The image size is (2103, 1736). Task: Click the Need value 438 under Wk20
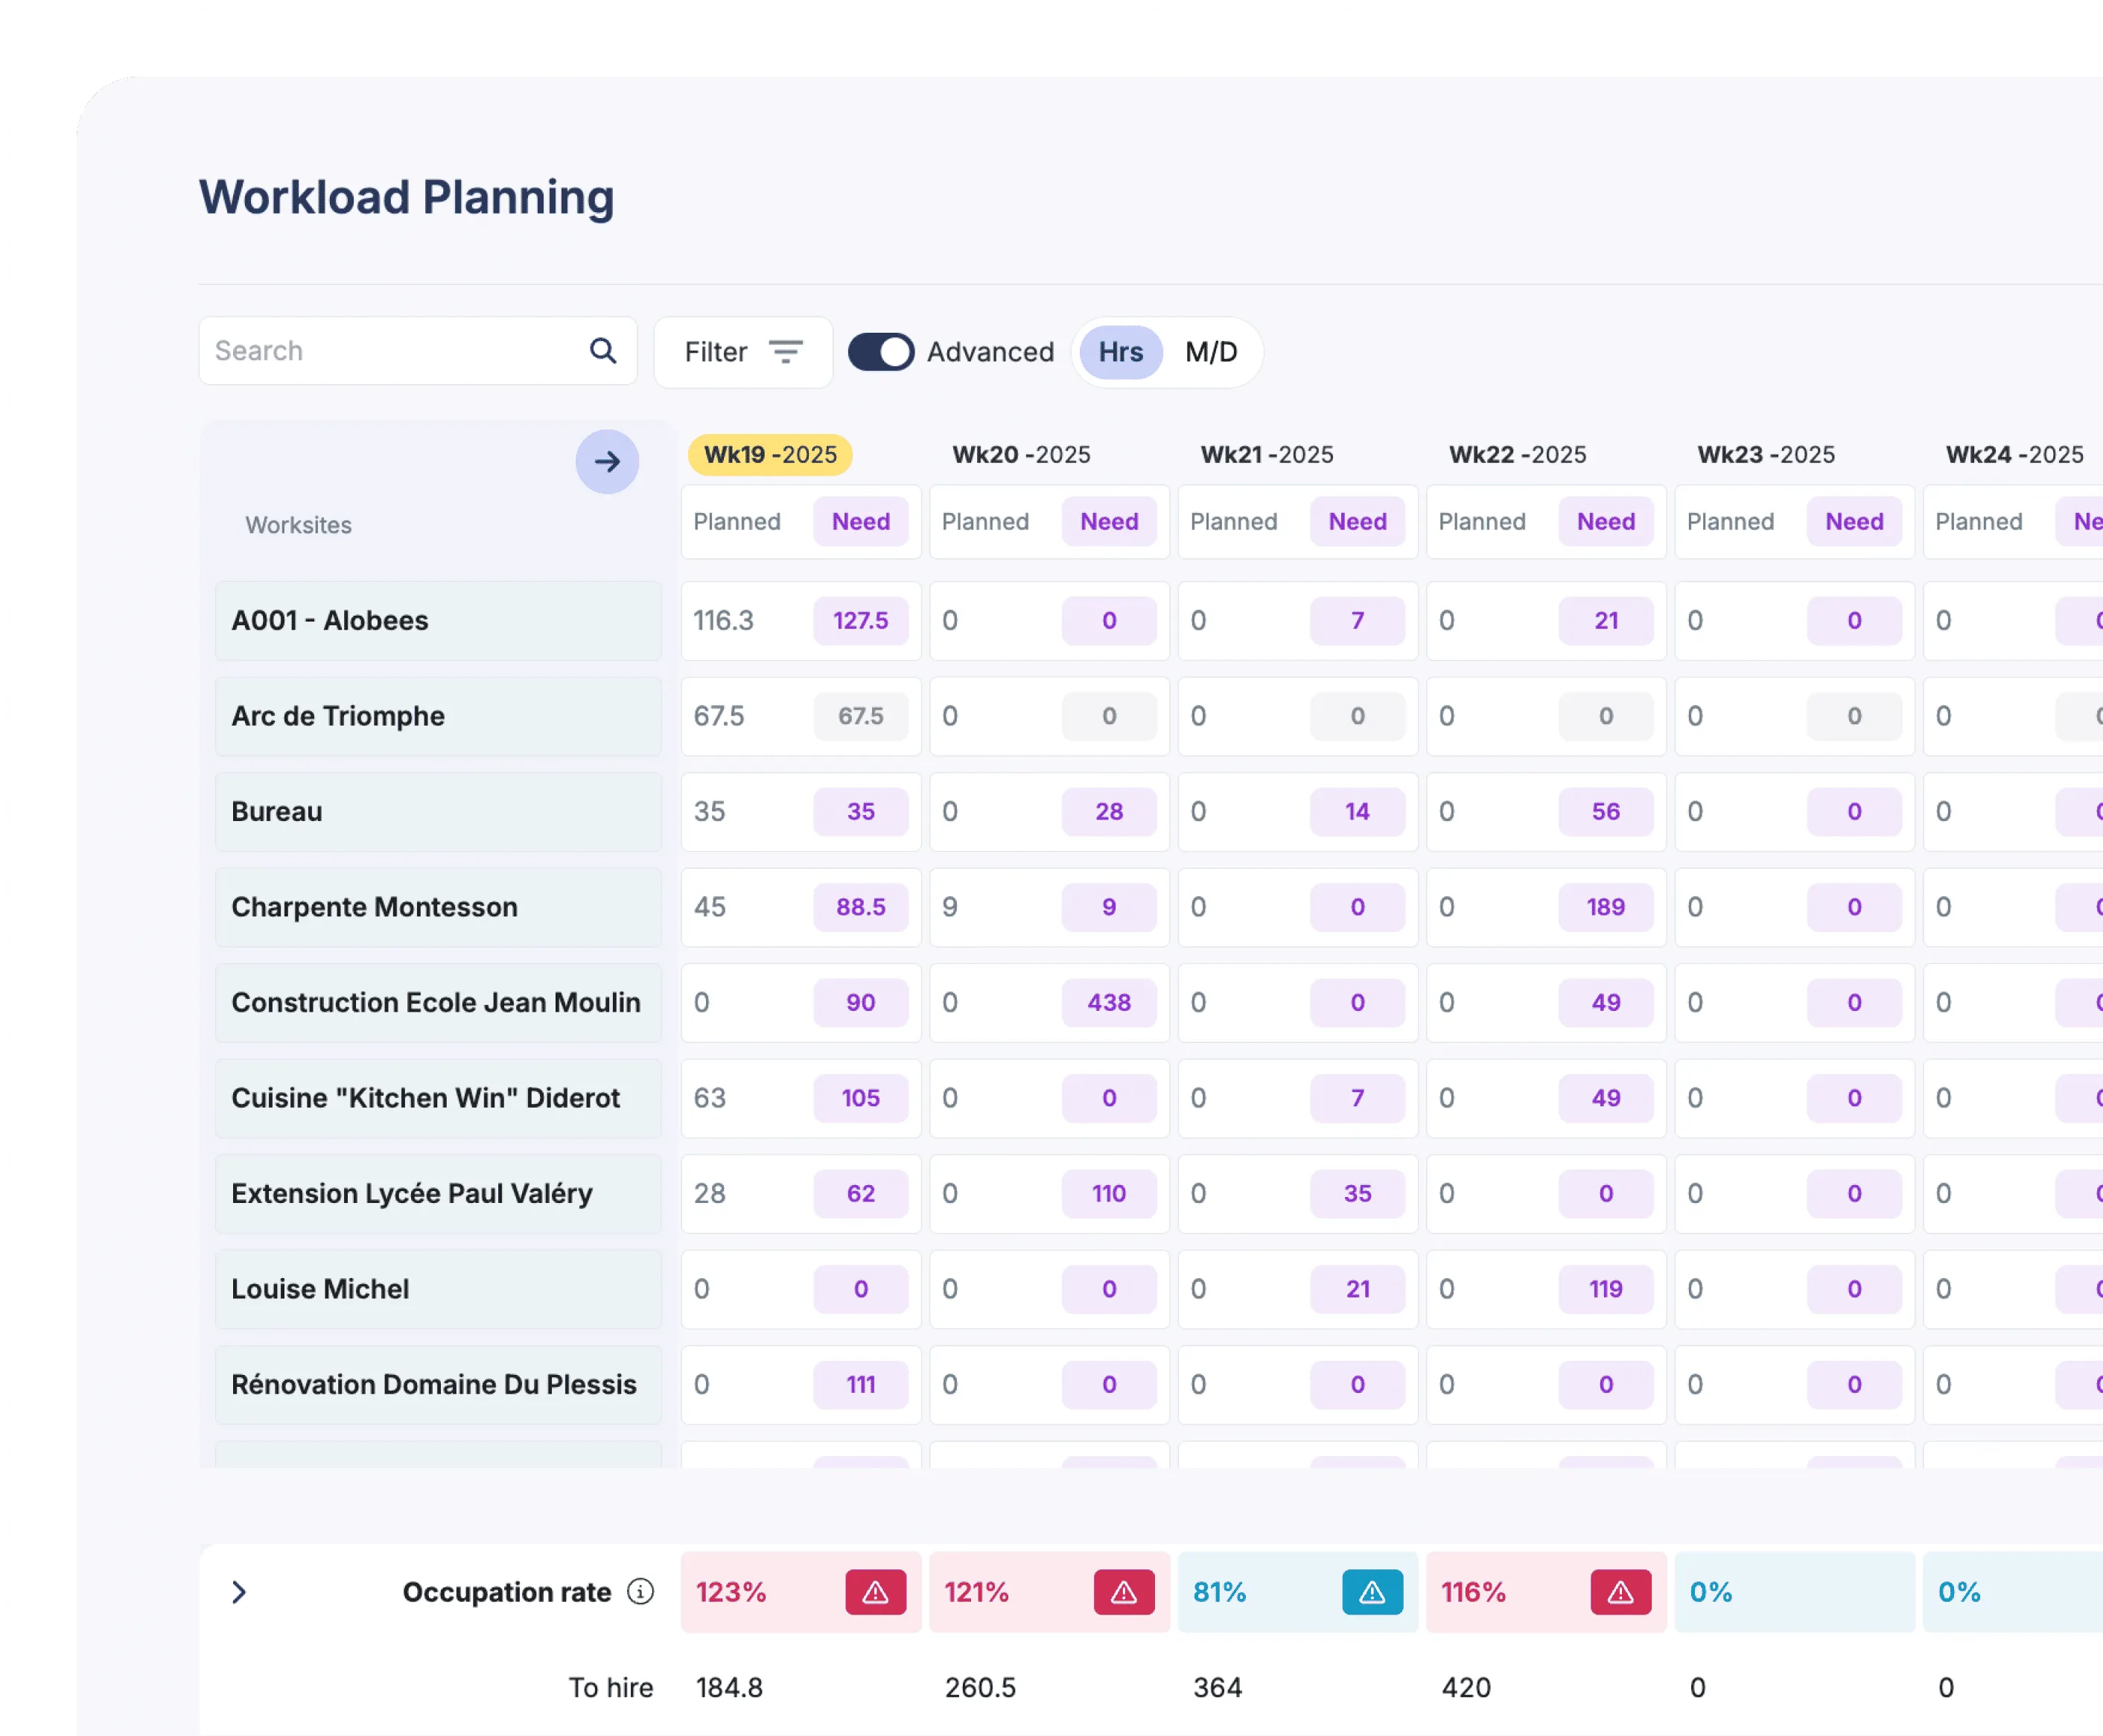(x=1110, y=1002)
